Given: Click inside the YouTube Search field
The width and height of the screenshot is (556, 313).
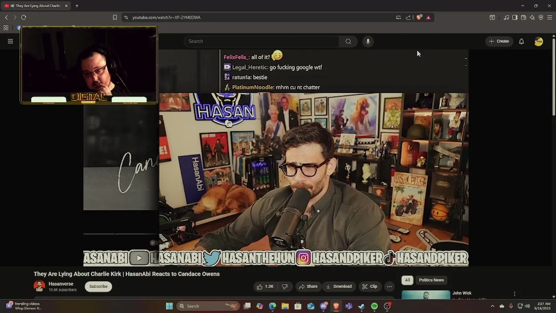Looking at the screenshot, I should click(261, 41).
